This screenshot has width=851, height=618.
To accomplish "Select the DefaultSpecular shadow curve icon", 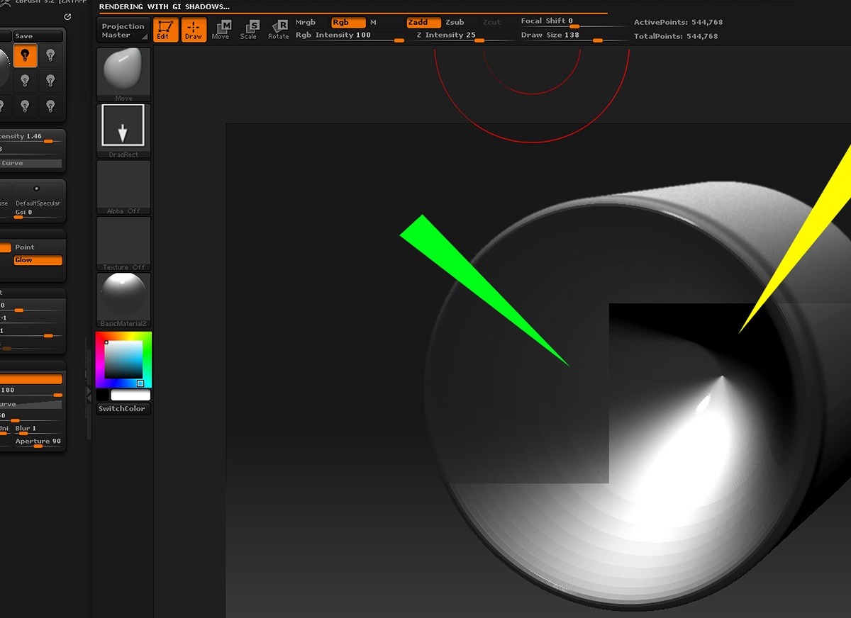I will (38, 193).
